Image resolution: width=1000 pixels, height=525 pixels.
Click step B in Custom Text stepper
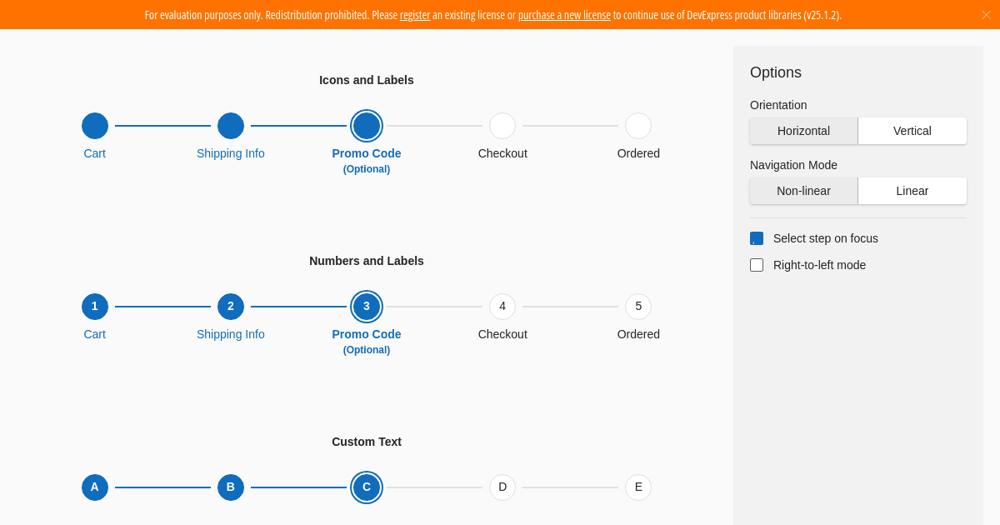231,487
